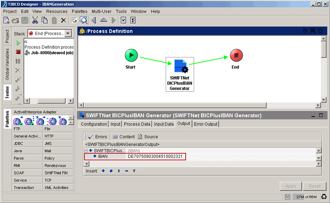Open the JDBC palette
Viewport: 330px width, 203px height.
(28, 143)
